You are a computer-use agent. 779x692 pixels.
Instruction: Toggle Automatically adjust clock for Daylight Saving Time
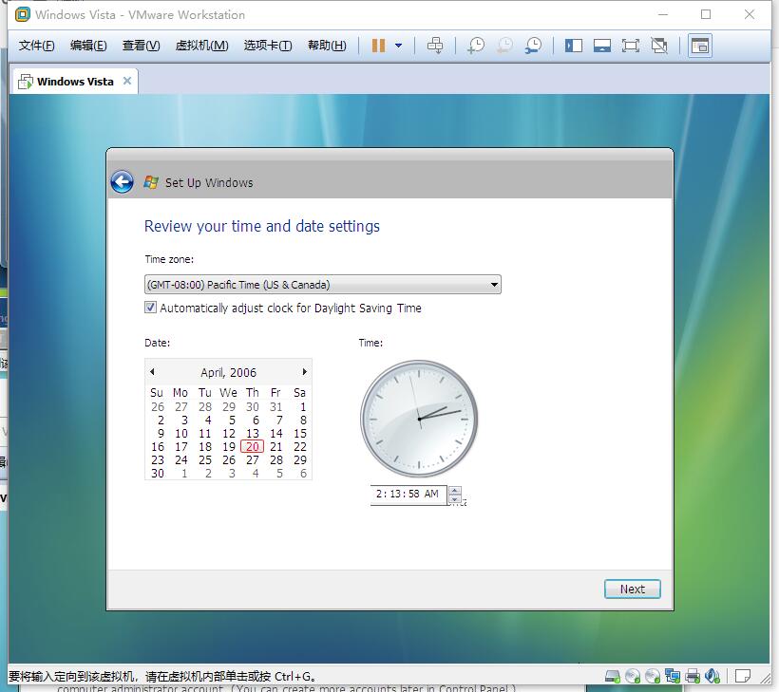point(150,308)
